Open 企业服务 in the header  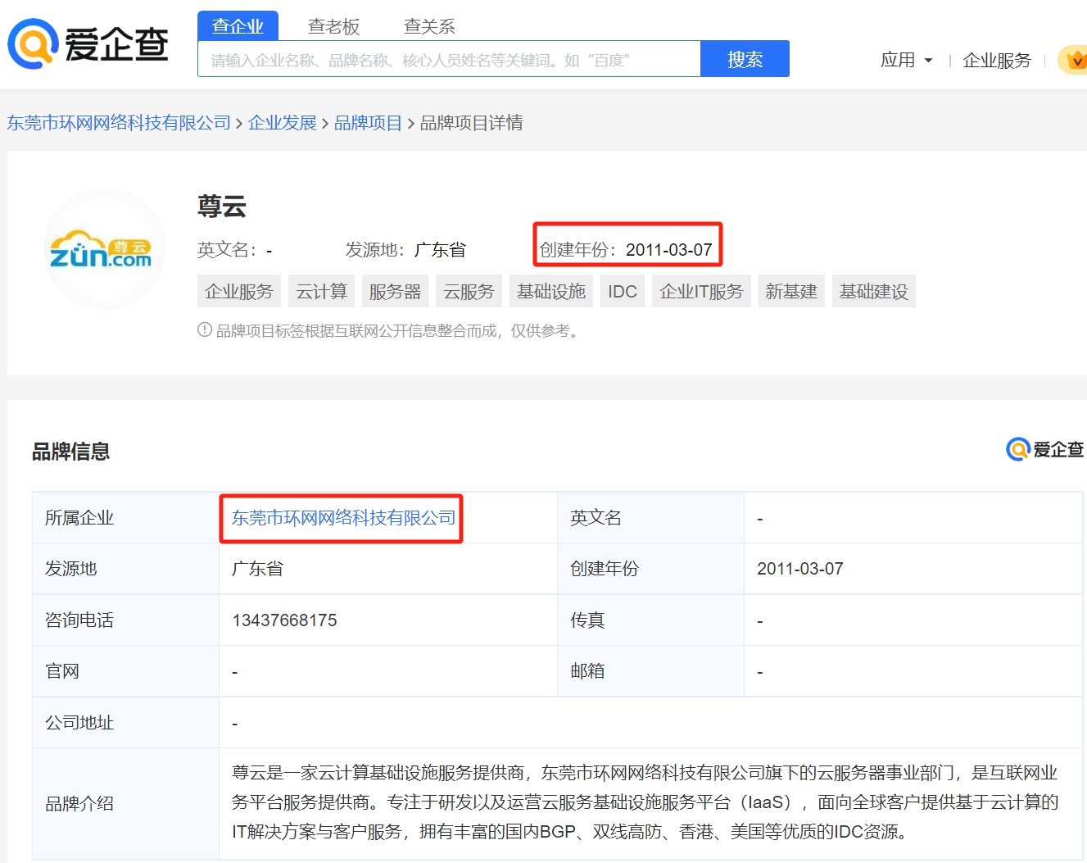(997, 60)
